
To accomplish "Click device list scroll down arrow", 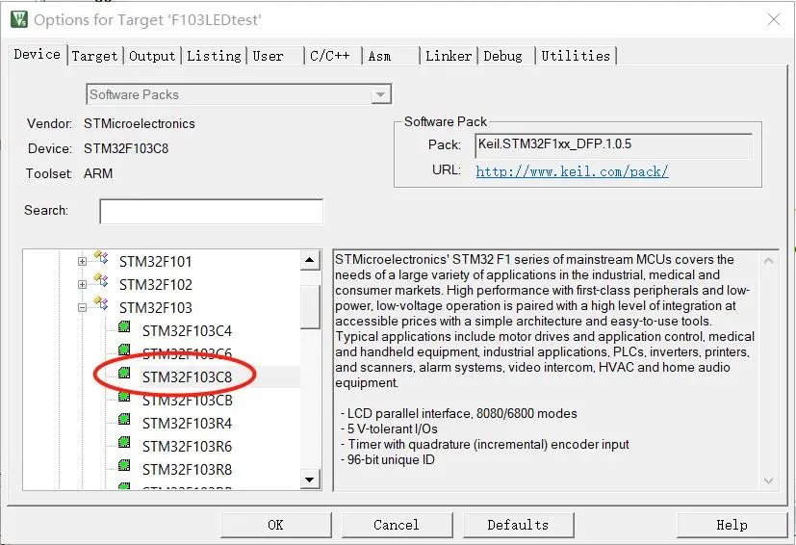I will click(x=310, y=479).
